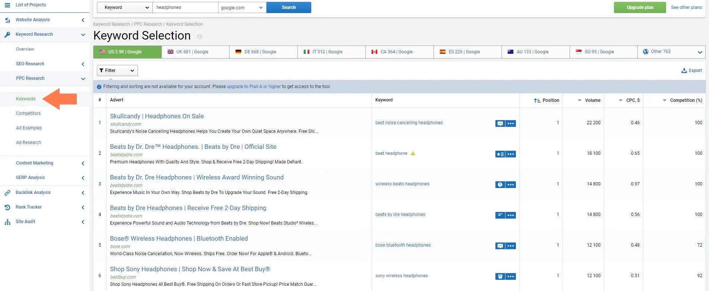
Task: Open more options for bose bluetooth headphones
Action: [511, 246]
